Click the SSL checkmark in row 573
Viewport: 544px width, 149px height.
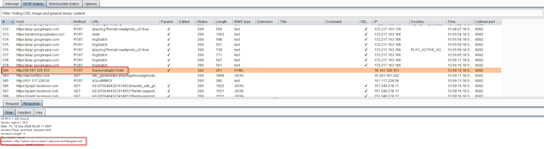[x=366, y=34]
